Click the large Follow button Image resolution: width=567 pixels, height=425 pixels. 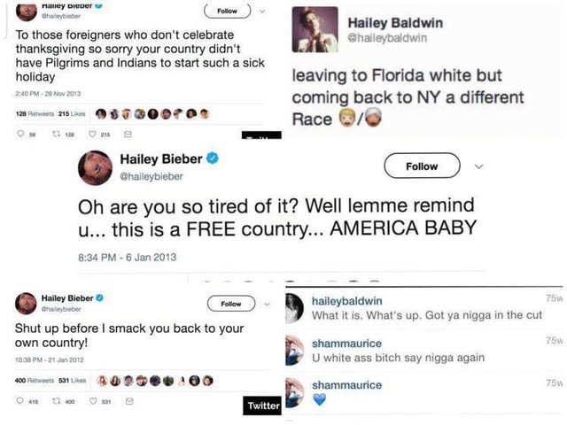422,166
